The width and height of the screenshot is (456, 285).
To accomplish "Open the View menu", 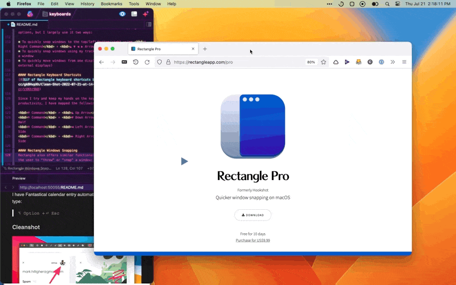I will tap(69, 4).
